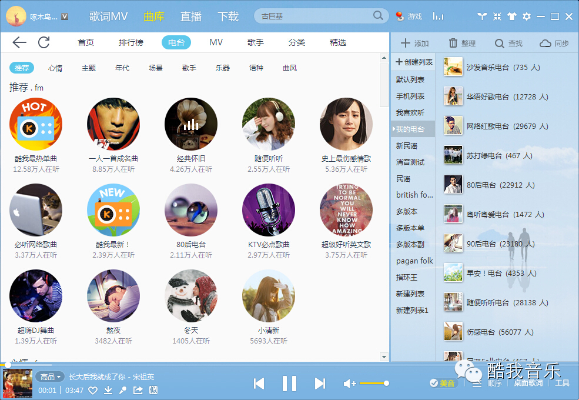
Task: Open the 精选 featured tab
Action: (338, 42)
